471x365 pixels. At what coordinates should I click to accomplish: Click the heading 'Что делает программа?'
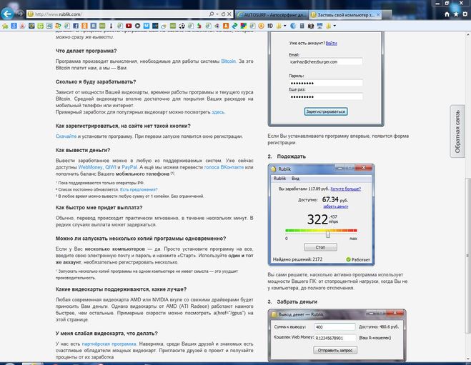point(86,51)
